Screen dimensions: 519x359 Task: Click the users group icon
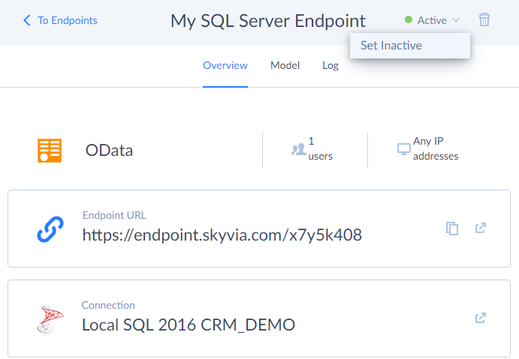299,149
